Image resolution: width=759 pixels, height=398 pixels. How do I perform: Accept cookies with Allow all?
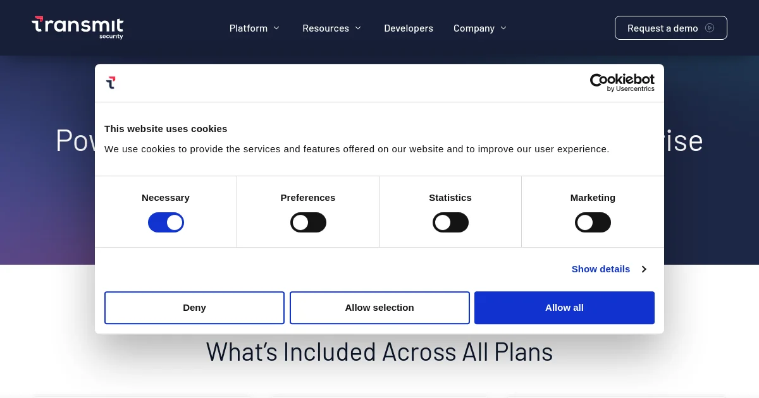pyautogui.click(x=564, y=308)
